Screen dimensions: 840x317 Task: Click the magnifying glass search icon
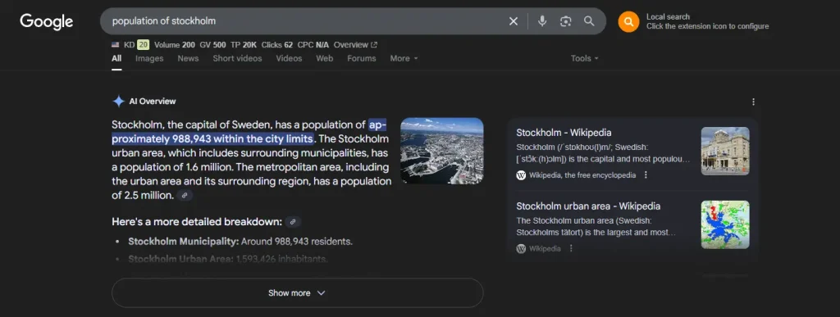(589, 21)
